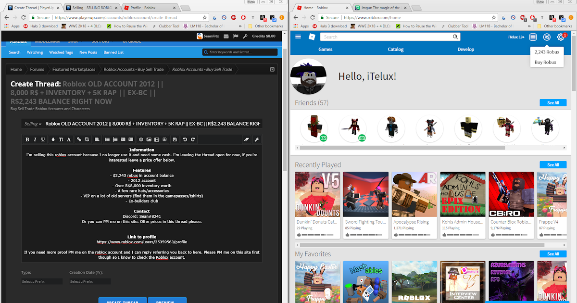Insert media with film icon
The width and height of the screenshot is (577, 303).
point(157,139)
